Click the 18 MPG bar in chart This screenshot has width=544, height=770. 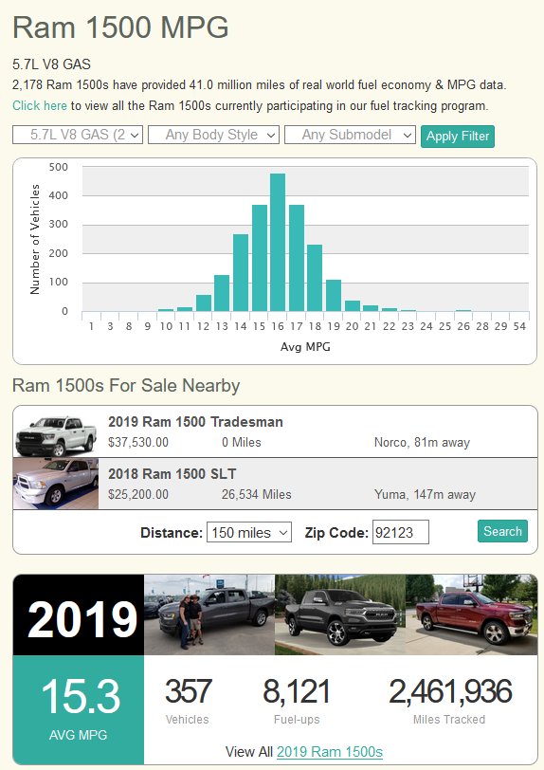(315, 278)
